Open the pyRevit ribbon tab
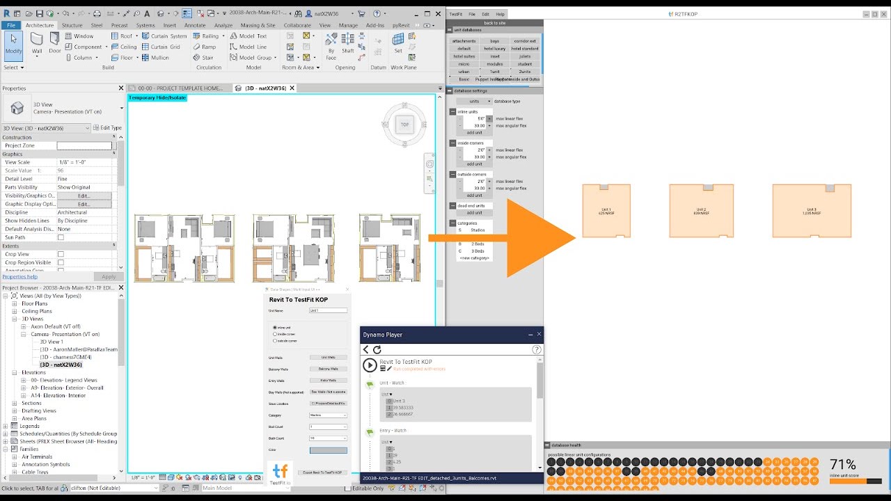The width and height of the screenshot is (891, 501). click(x=401, y=25)
